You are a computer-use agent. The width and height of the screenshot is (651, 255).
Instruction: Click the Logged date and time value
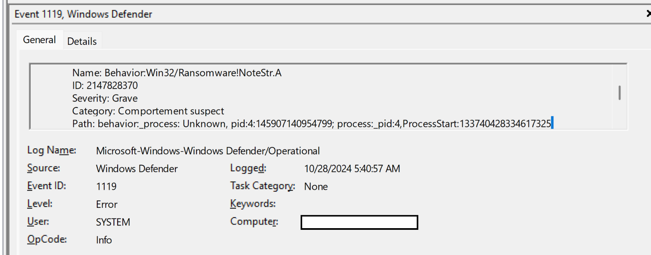pos(352,169)
